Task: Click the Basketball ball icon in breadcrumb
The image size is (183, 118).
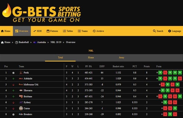Action: pyautogui.click(x=16, y=42)
